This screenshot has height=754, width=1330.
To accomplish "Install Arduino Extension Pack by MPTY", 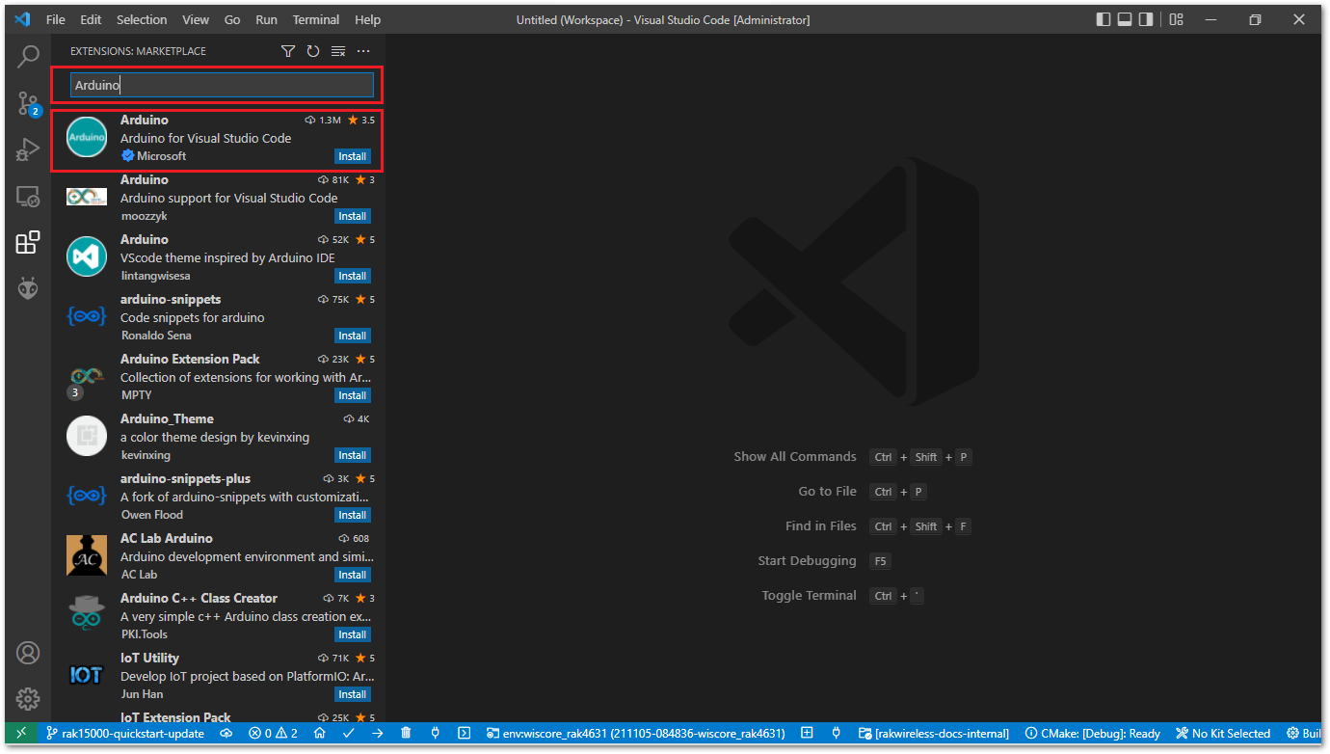I will pyautogui.click(x=352, y=395).
